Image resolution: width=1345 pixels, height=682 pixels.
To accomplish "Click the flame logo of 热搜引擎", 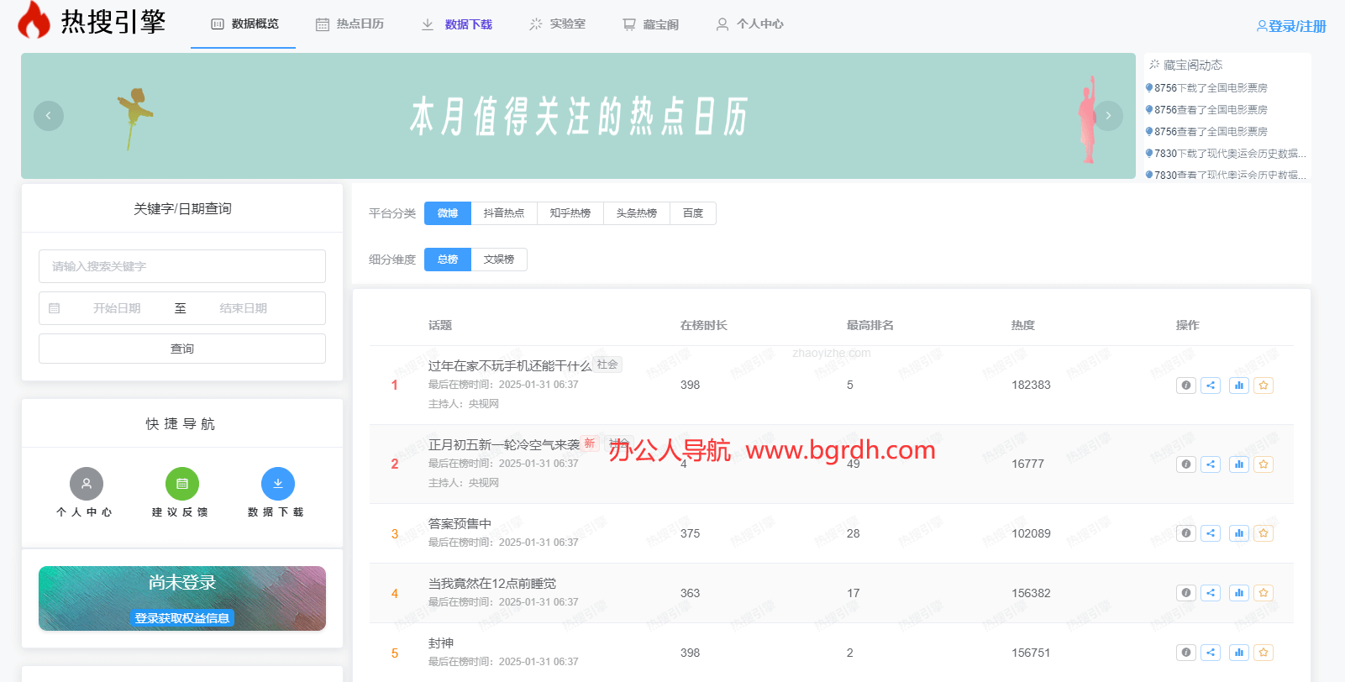I will (x=34, y=20).
